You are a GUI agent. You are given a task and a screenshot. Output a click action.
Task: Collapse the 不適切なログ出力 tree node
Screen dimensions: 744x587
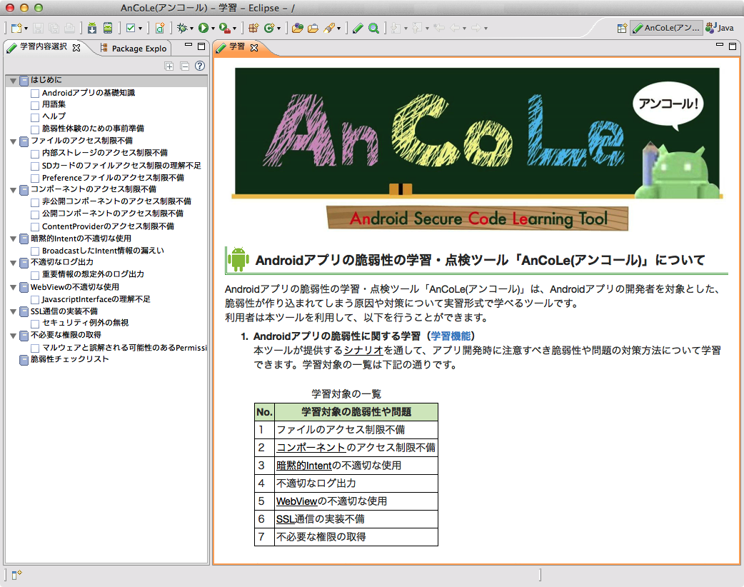(14, 263)
